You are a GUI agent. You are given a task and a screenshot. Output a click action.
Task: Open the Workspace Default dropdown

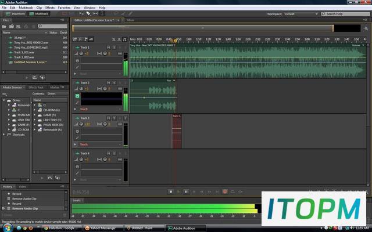(301, 14)
